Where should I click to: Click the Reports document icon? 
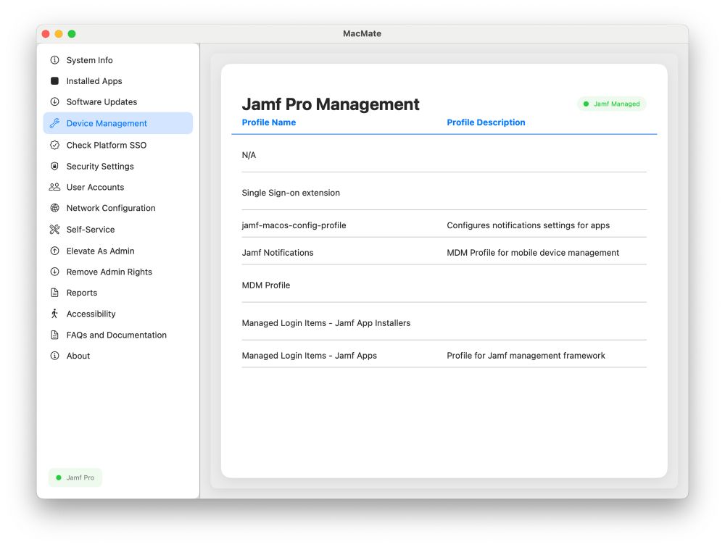[x=54, y=293]
